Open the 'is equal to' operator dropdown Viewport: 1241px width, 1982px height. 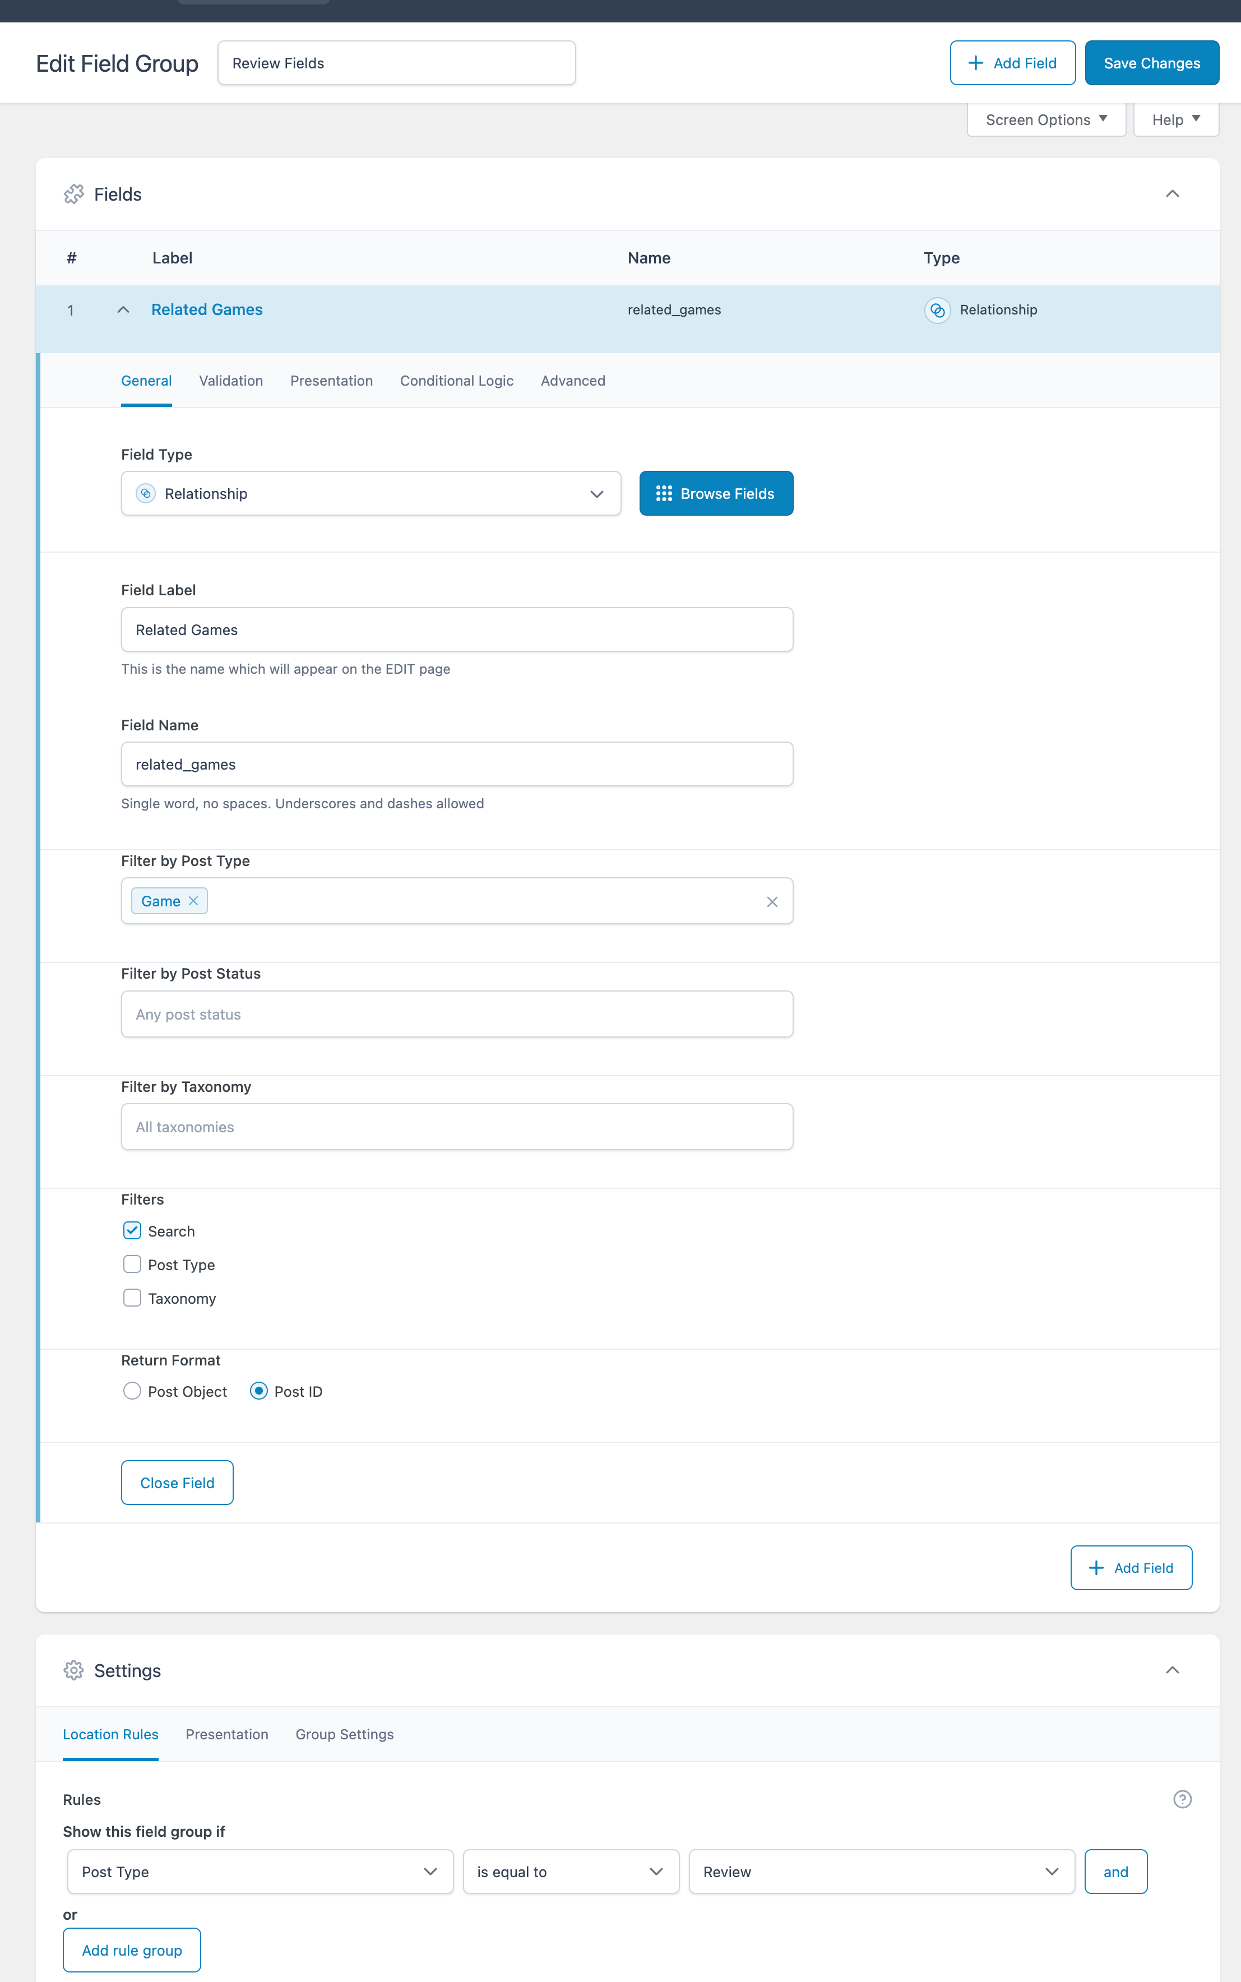pos(571,1871)
